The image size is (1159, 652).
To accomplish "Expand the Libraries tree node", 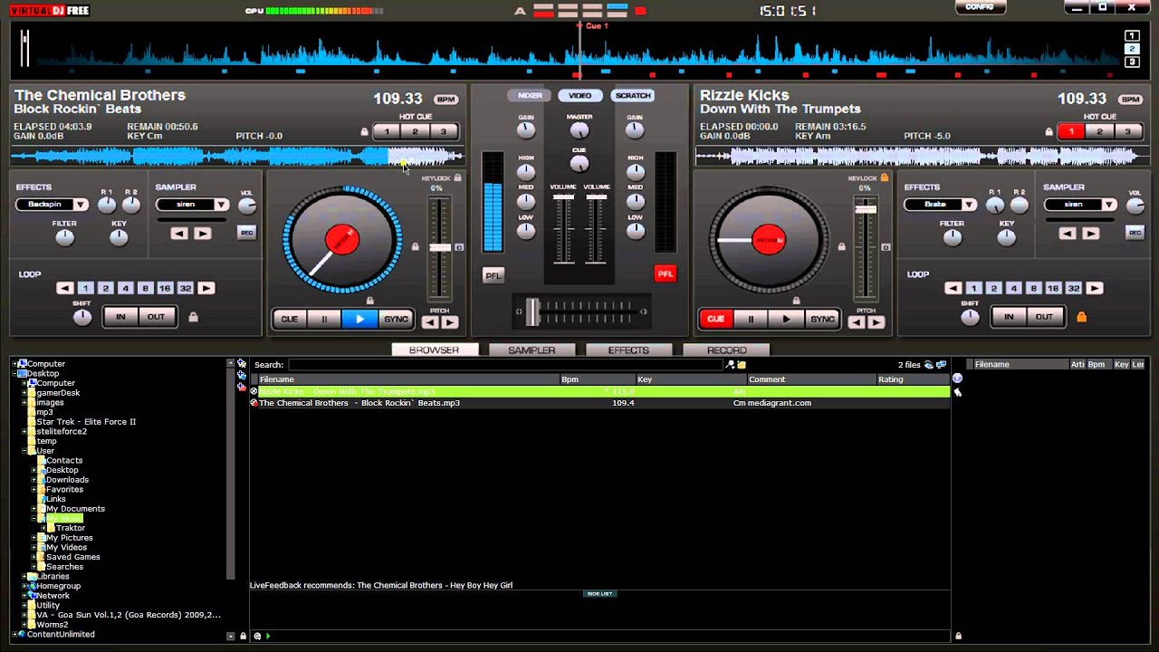I will 25,576.
